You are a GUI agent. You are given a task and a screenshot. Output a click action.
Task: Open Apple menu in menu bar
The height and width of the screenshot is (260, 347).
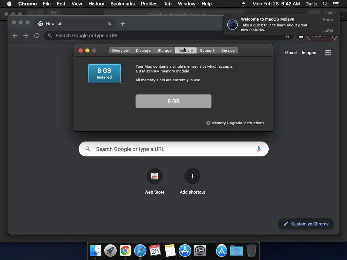tap(9, 4)
